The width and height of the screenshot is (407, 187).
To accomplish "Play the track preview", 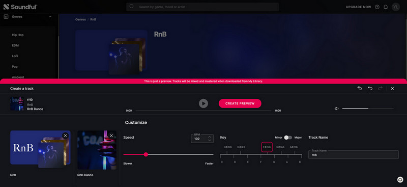I will coord(203,103).
